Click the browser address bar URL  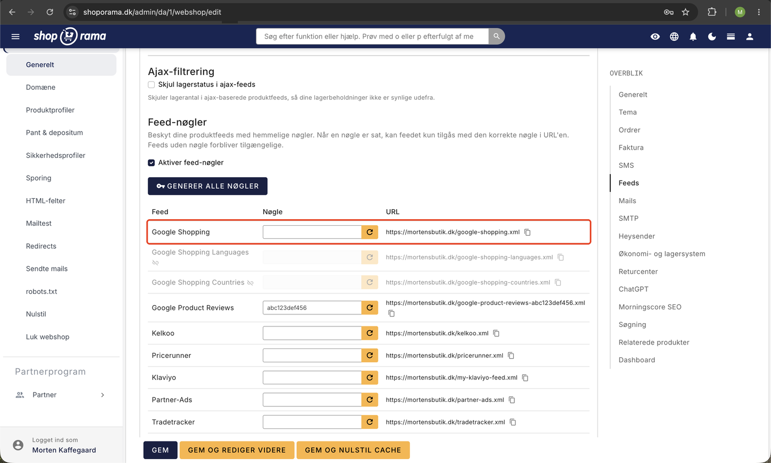tap(153, 12)
